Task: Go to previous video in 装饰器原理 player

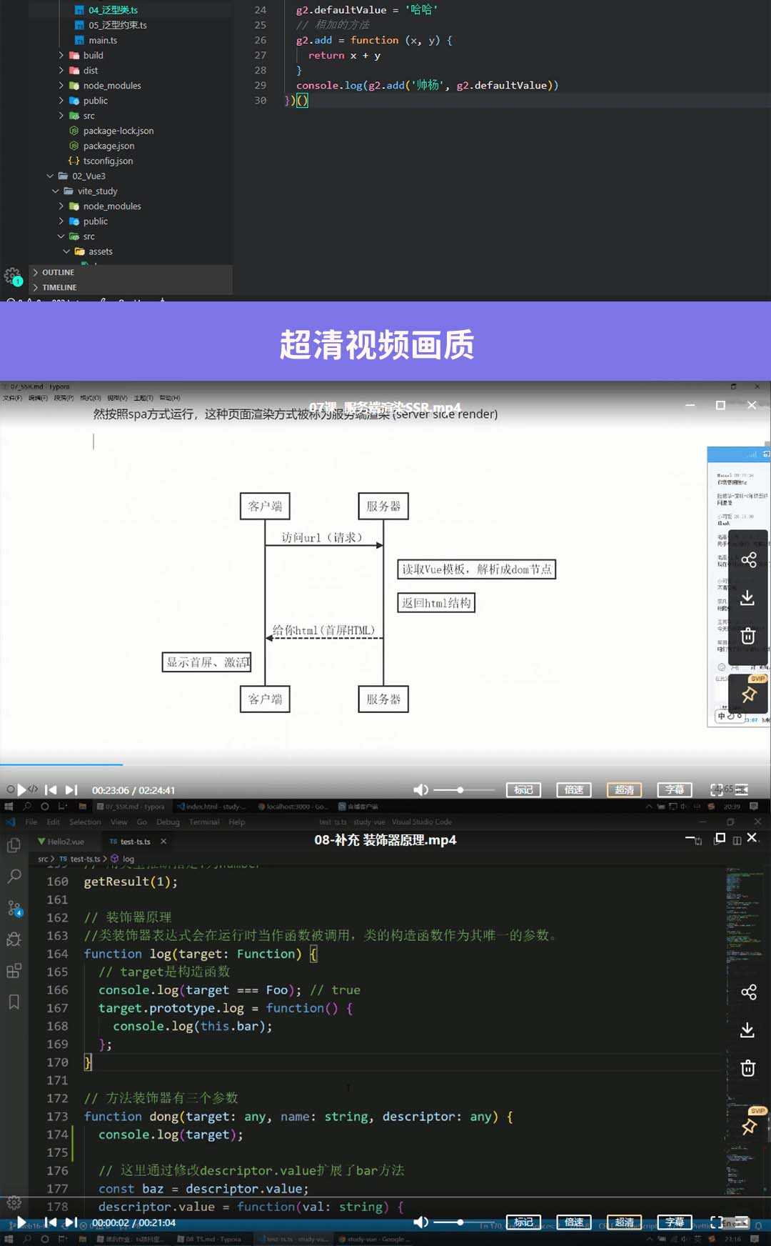Action: click(x=51, y=1222)
